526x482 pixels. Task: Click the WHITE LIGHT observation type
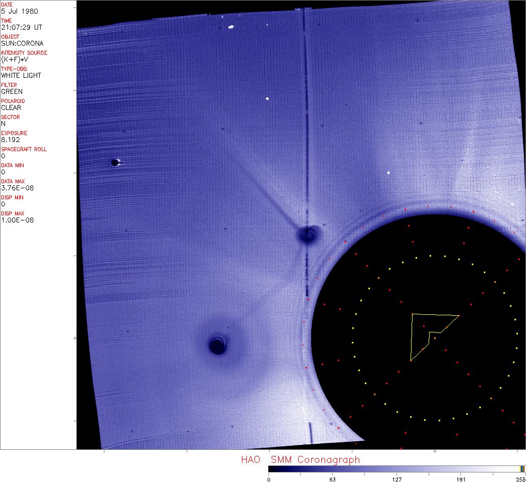[21, 75]
